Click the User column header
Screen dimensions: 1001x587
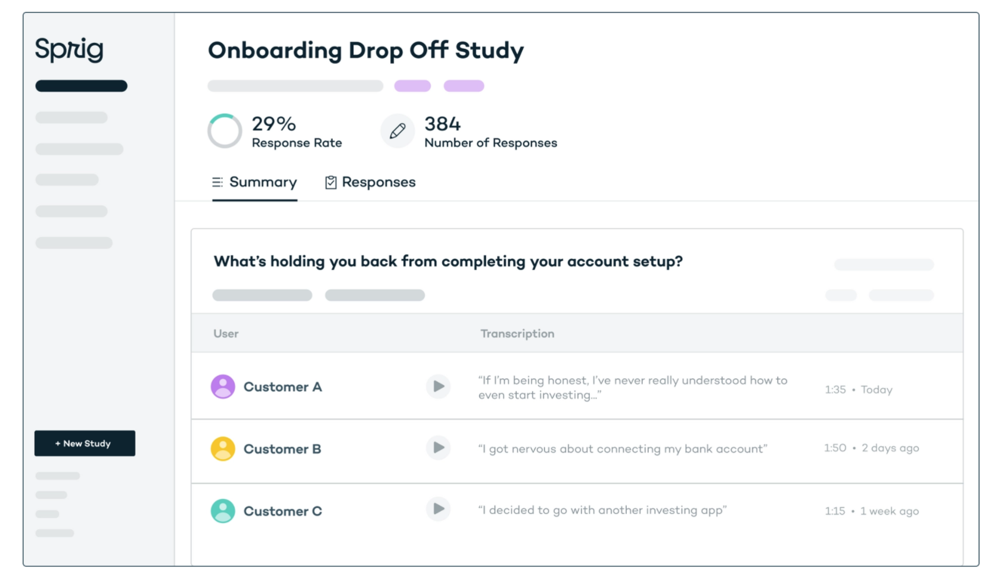point(226,333)
